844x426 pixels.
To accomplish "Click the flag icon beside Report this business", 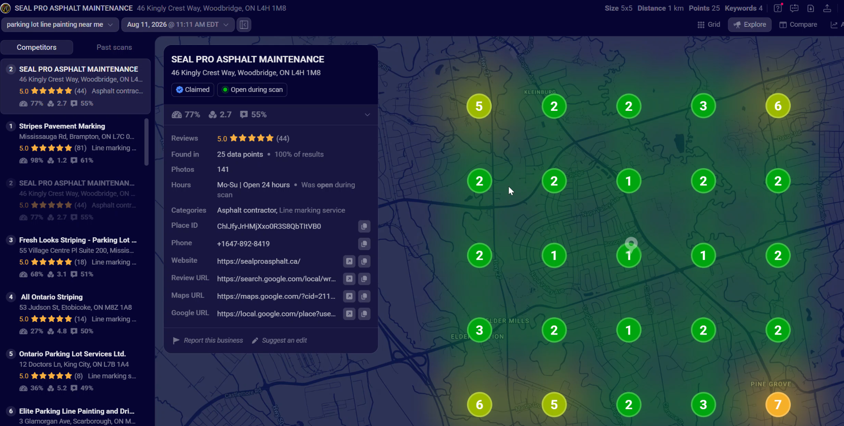I will tap(176, 340).
